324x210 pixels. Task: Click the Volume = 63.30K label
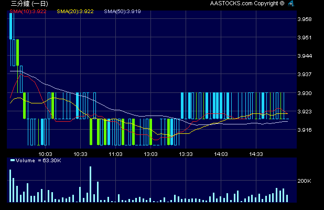(38, 161)
